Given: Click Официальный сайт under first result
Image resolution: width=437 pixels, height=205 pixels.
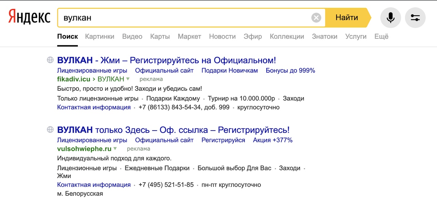Looking at the screenshot, I should 164,71.
